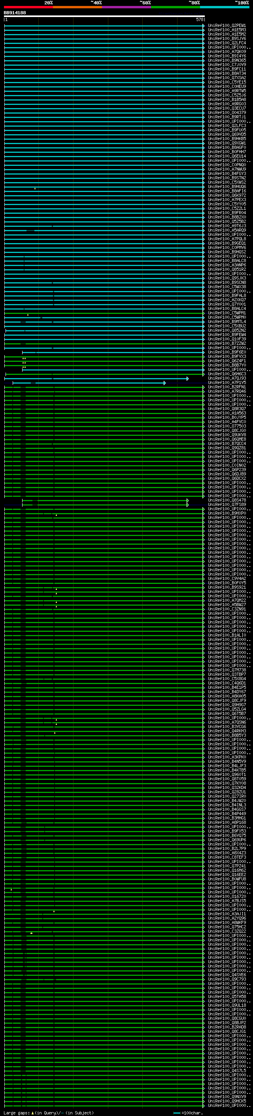Image resolution: width=253 pixels, height=1116 pixels.
Task: Select the UniRef100_Q6K972 label
Action: [x=227, y=196]
